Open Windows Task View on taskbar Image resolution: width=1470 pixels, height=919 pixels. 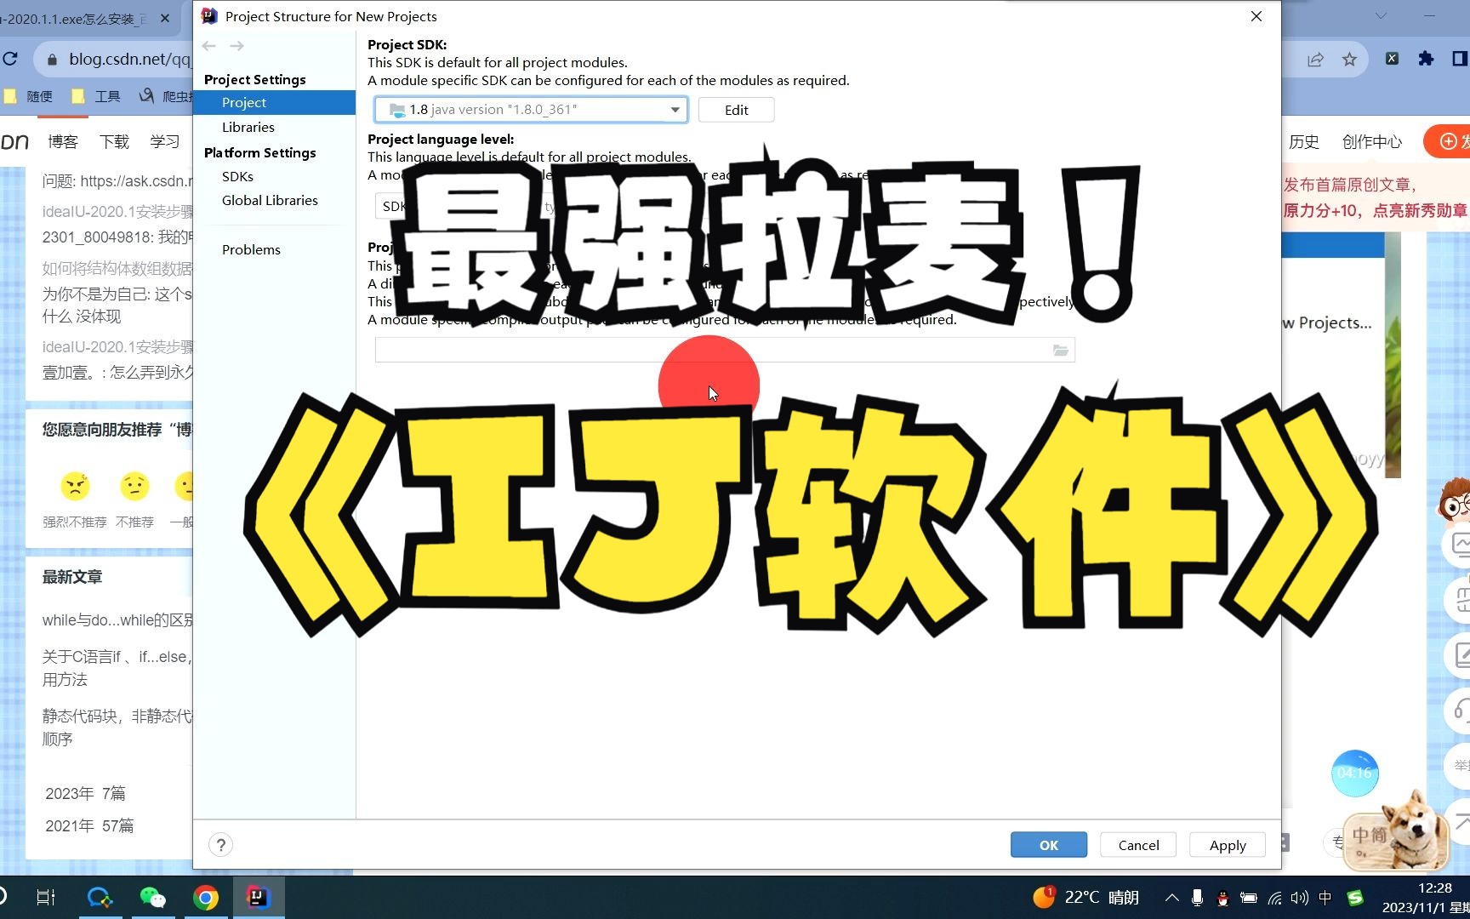click(46, 897)
